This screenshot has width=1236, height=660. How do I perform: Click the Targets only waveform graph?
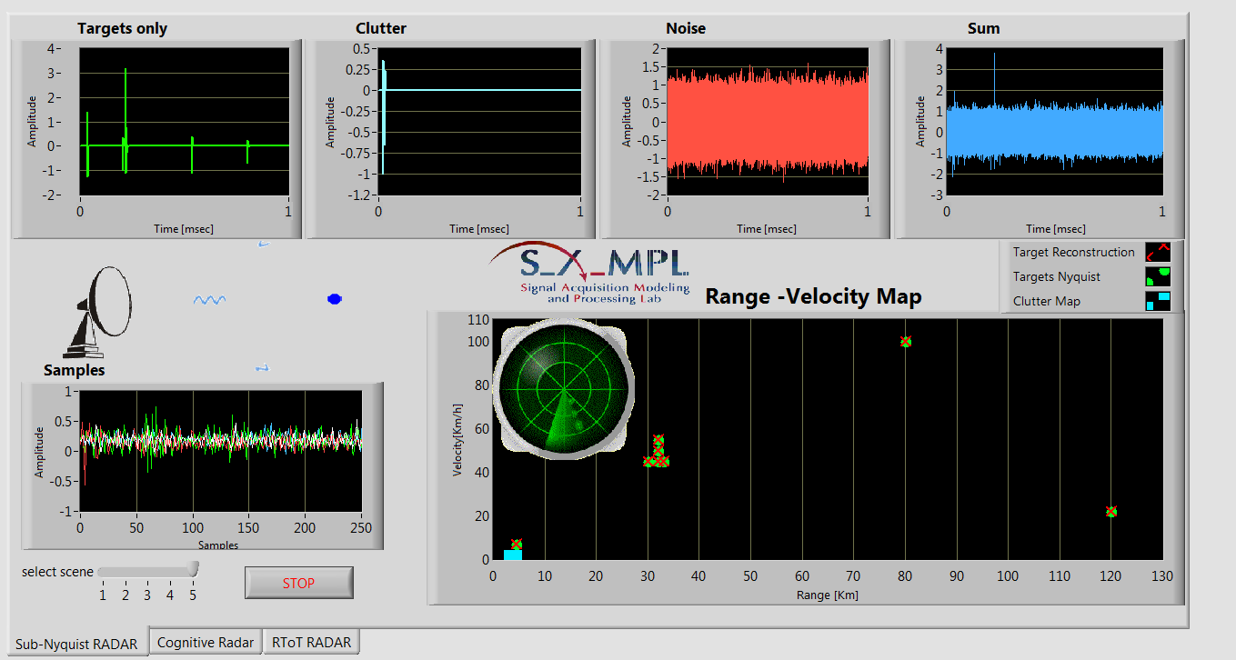184,121
